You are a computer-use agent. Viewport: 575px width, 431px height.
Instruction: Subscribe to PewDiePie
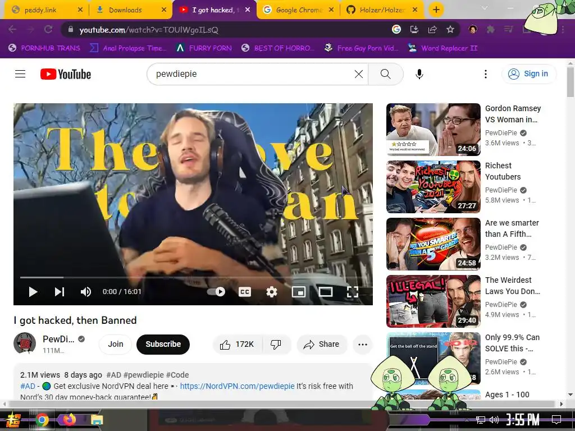pos(163,344)
